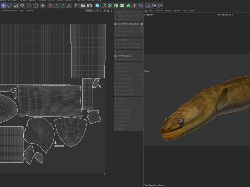Click the Light object icon

(160, 6)
